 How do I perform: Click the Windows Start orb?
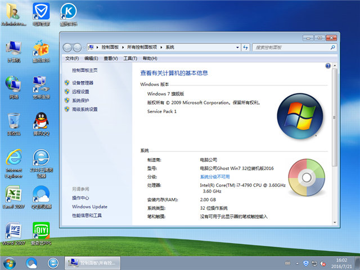tap(10, 262)
